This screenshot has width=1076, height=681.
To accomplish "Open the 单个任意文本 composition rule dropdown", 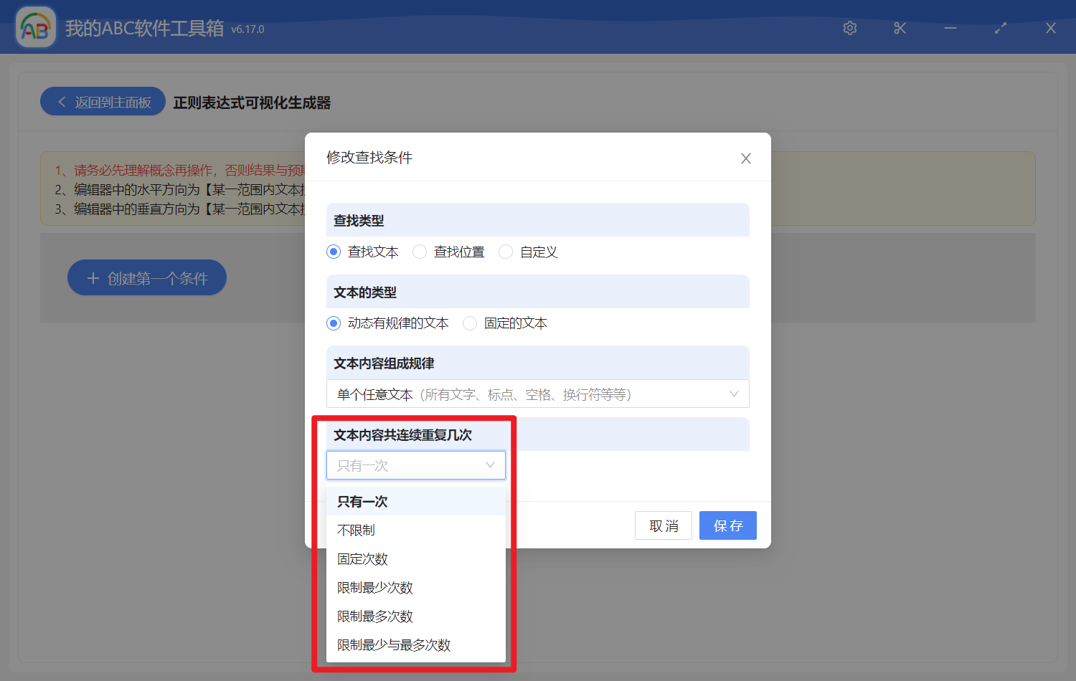I will point(537,394).
